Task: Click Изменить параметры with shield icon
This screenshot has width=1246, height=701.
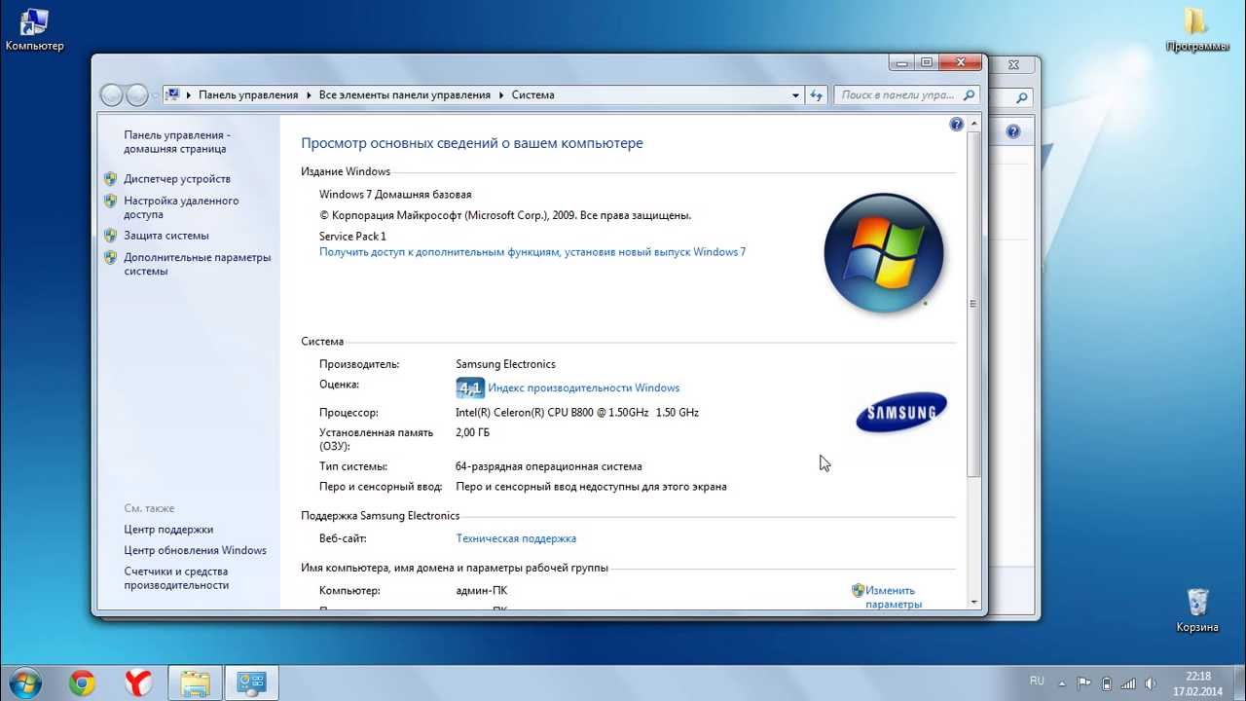Action: tap(886, 597)
